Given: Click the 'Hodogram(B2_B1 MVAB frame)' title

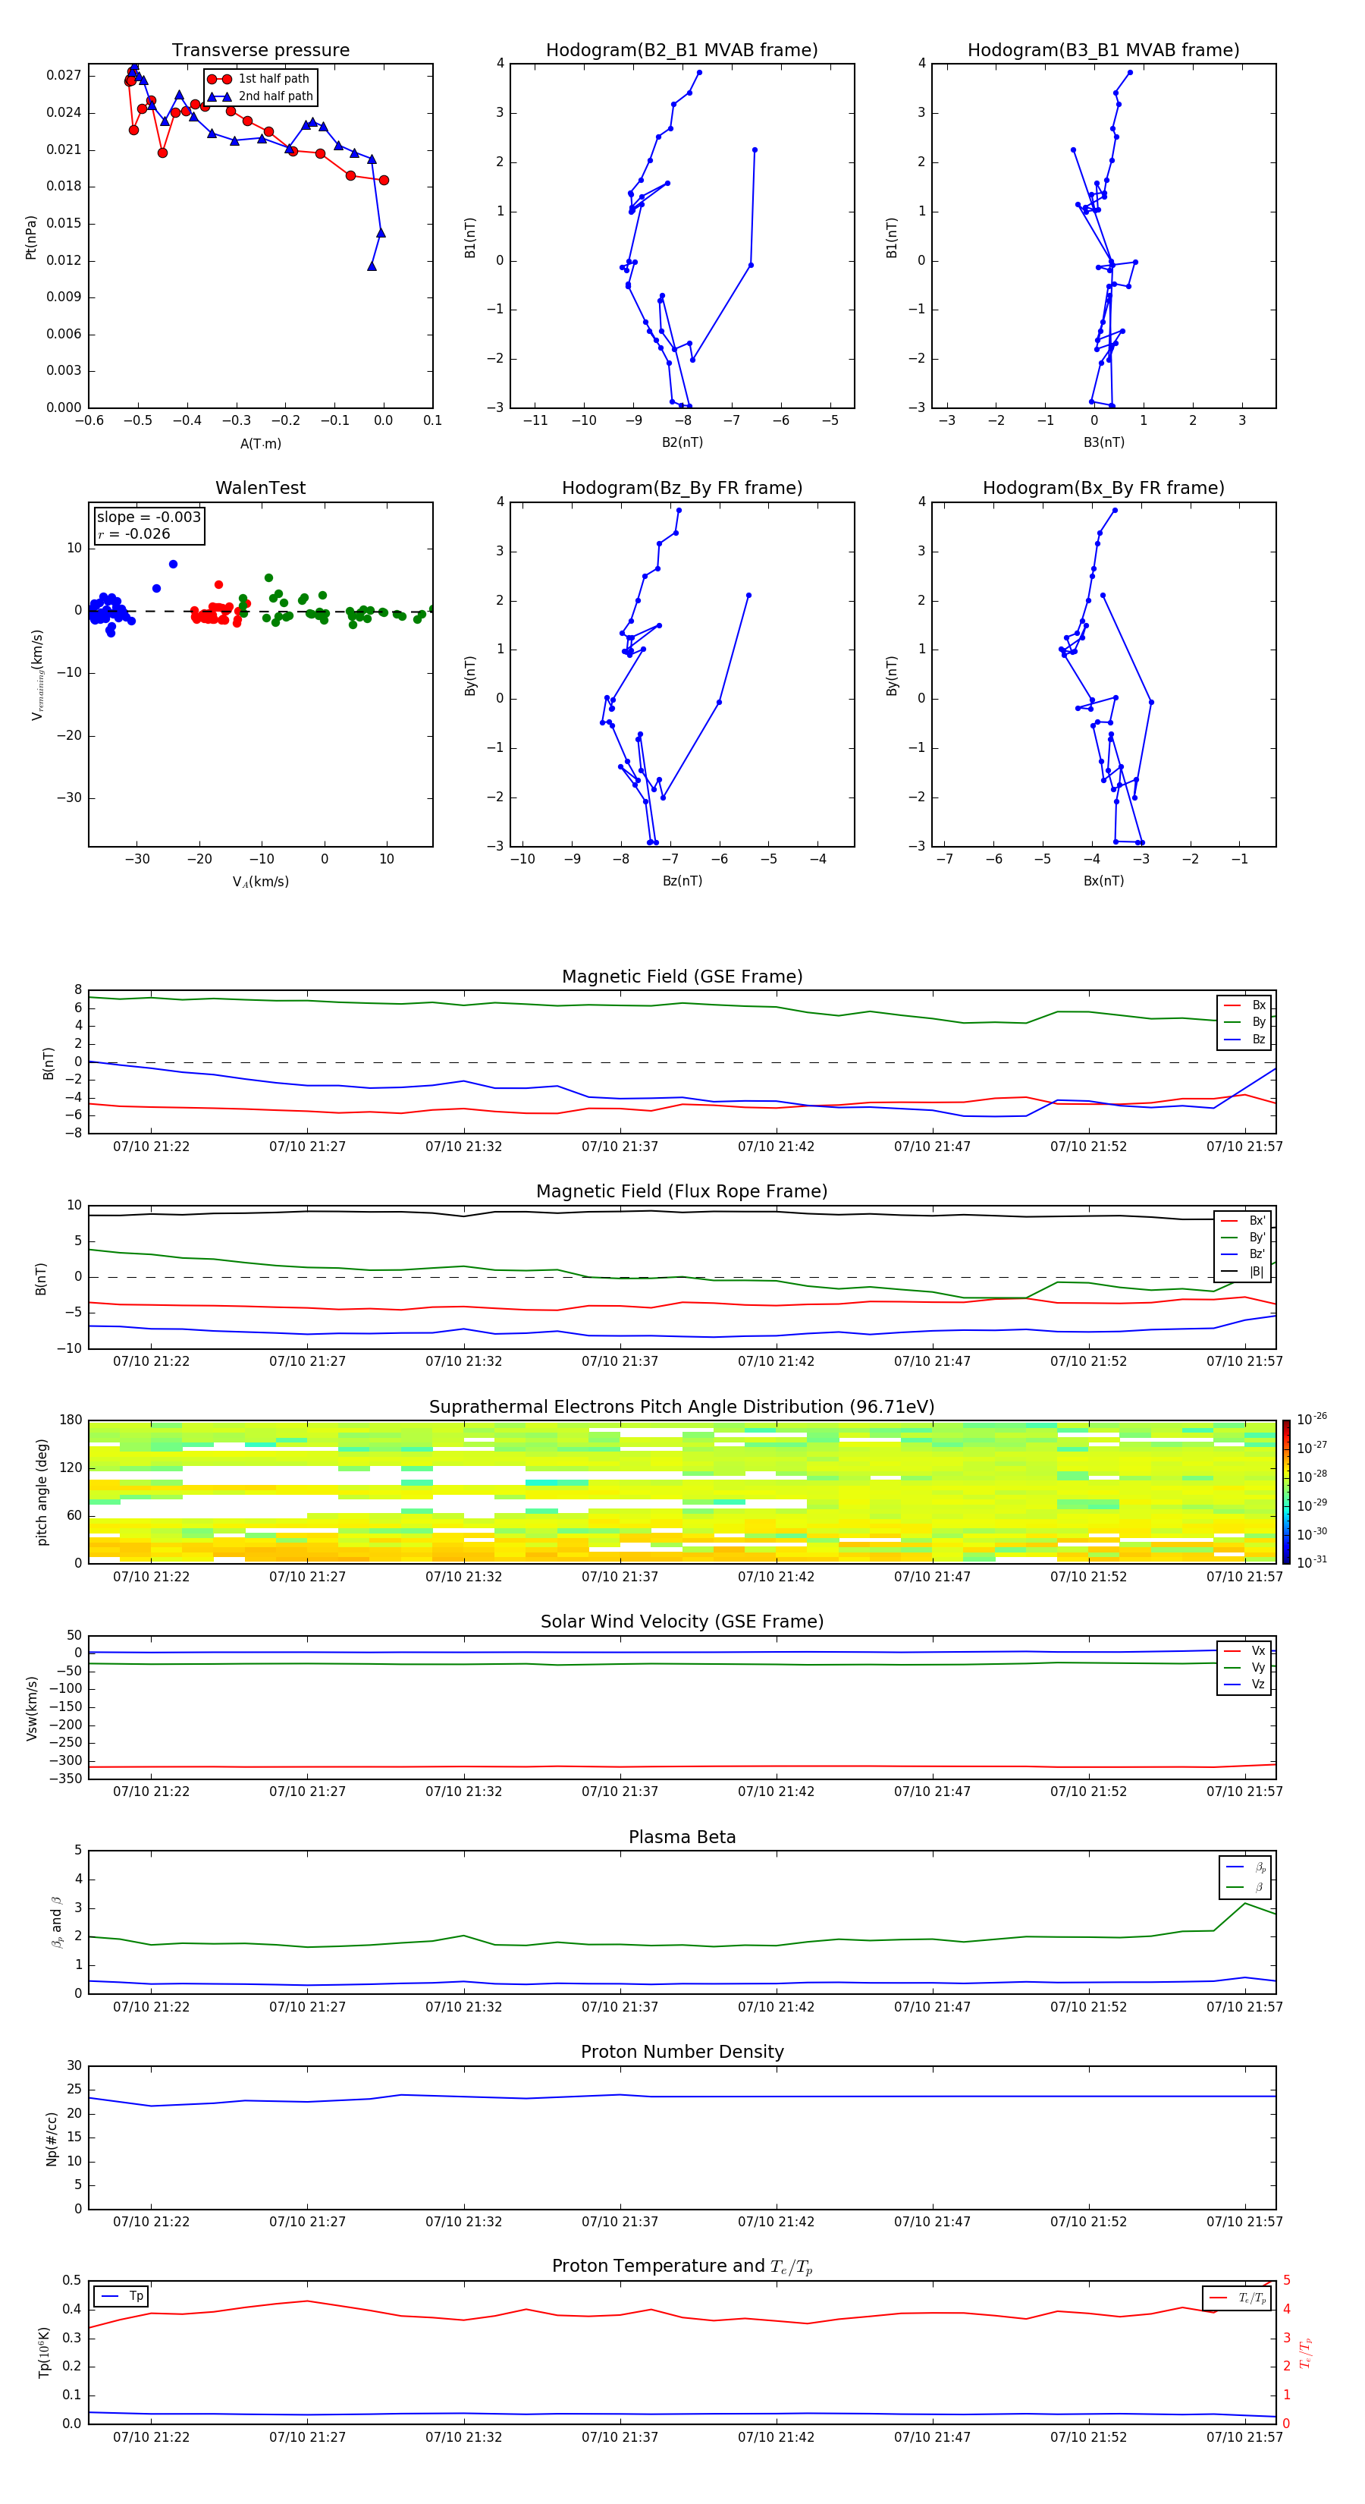Looking at the screenshot, I should pyautogui.click(x=681, y=51).
